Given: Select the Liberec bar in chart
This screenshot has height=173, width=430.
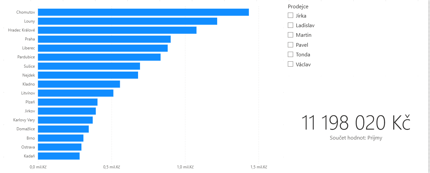Looking at the screenshot, I should coord(103,48).
